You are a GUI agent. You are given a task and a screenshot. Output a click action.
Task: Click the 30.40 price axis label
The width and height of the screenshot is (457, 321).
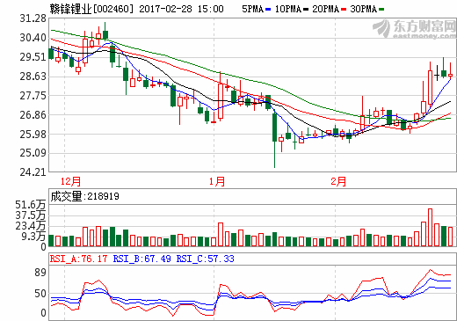33,38
